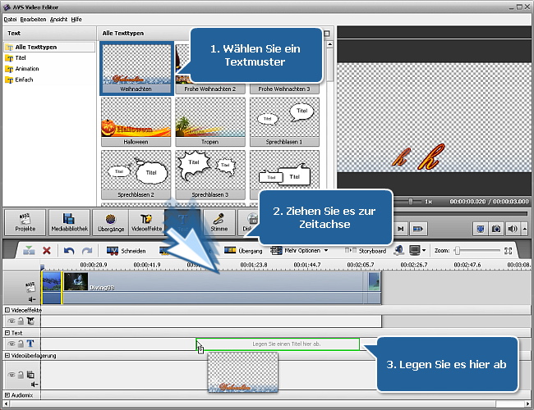Viewport: 534px width, 410px height.
Task: Click the undo arrow in timeline toolbar
Action: pyautogui.click(x=69, y=251)
